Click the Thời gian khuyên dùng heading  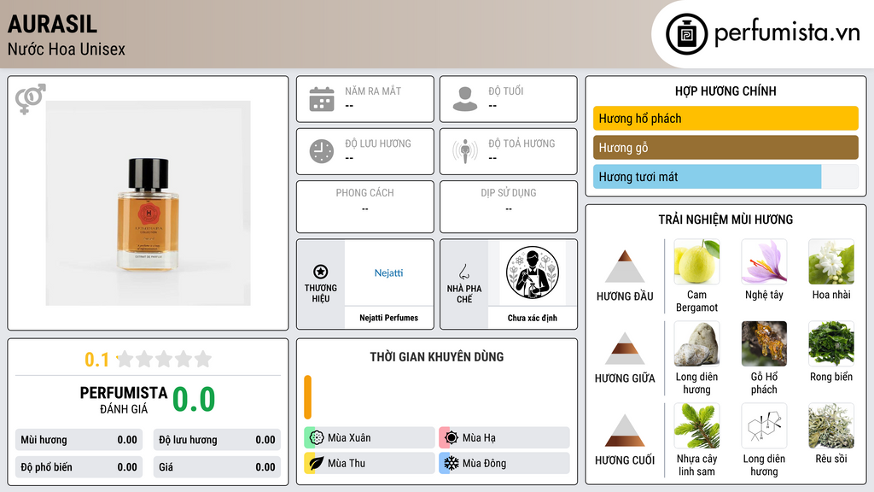pyautogui.click(x=437, y=356)
